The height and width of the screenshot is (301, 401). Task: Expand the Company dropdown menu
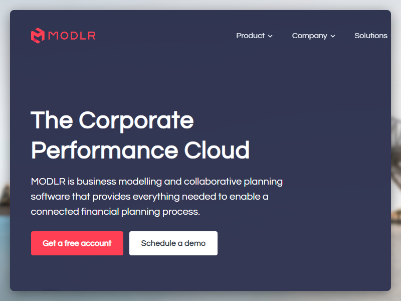(310, 36)
